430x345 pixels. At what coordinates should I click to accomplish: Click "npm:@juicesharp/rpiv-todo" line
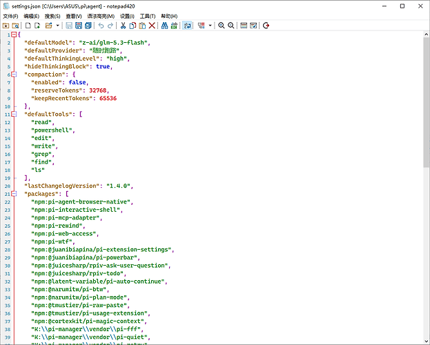pyautogui.click(x=77, y=273)
